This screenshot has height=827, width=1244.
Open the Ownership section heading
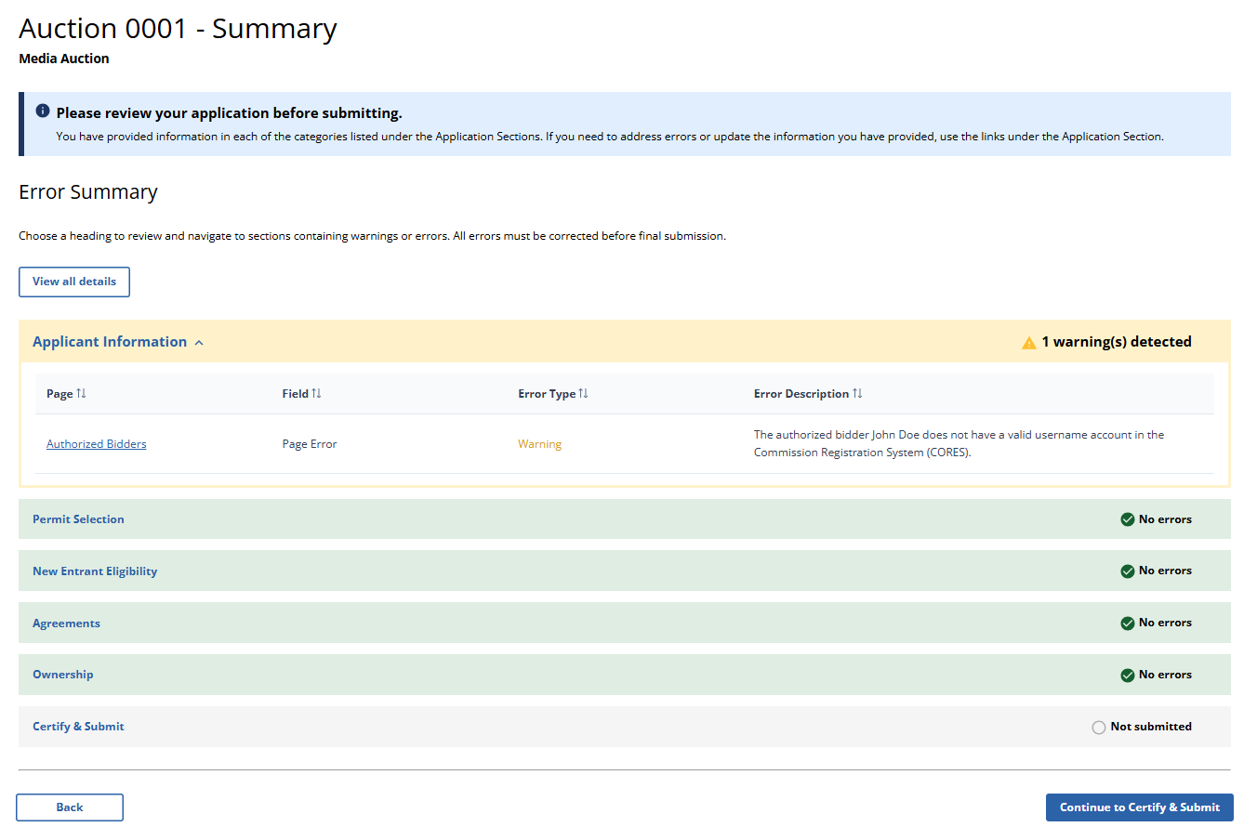(63, 675)
